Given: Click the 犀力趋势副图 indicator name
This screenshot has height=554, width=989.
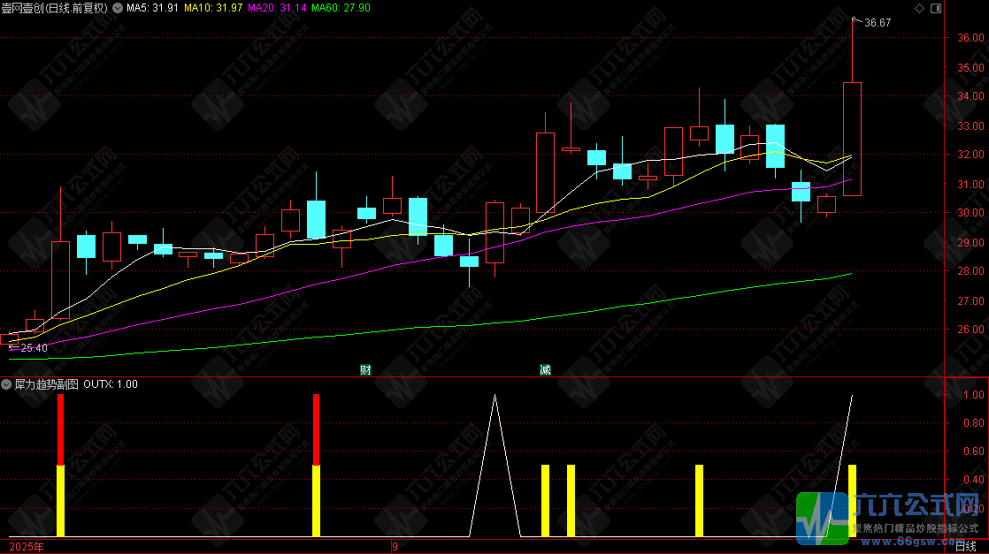Looking at the screenshot, I should (x=47, y=383).
